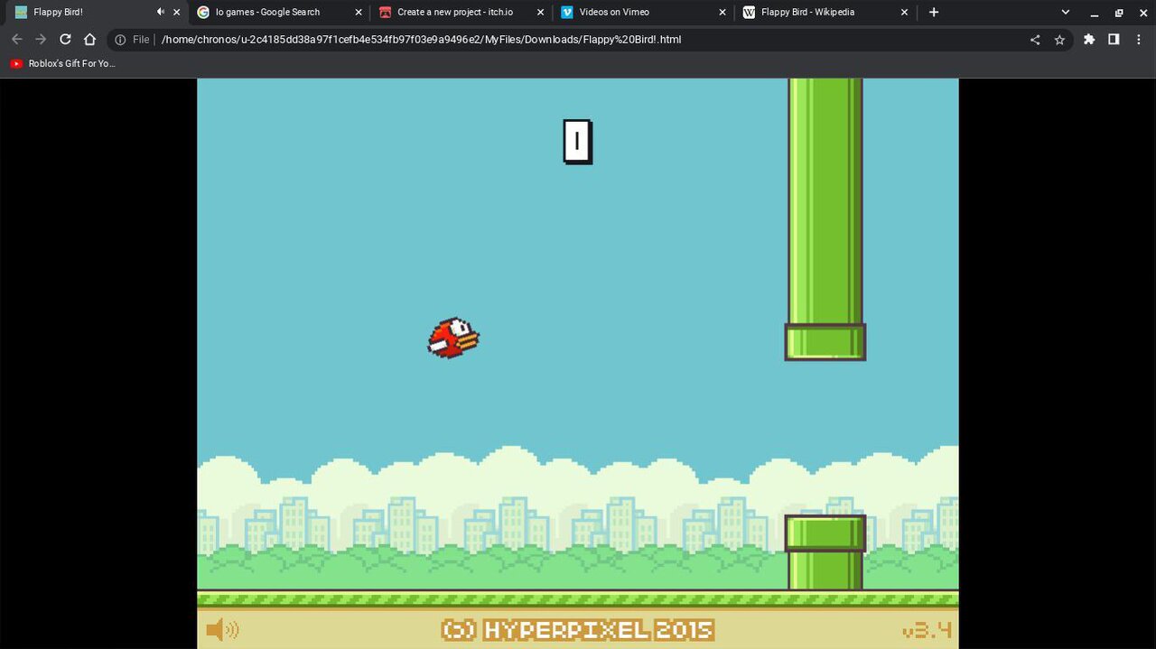Screen dimensions: 1156x649
Task: Click the itch.io favicon on its tab
Action: coord(385,13)
